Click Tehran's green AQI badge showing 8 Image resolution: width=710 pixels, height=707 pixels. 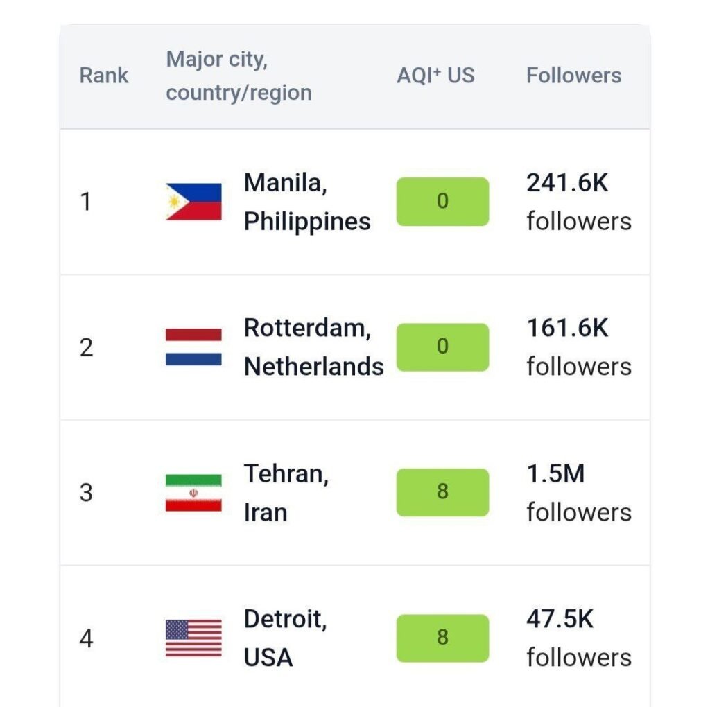442,492
